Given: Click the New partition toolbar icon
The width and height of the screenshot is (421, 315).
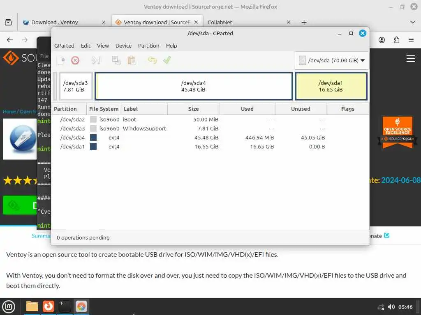Looking at the screenshot, I should click(x=61, y=60).
